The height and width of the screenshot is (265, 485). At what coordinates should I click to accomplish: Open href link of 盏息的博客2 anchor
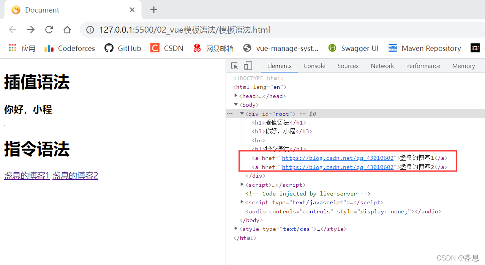[338, 167]
